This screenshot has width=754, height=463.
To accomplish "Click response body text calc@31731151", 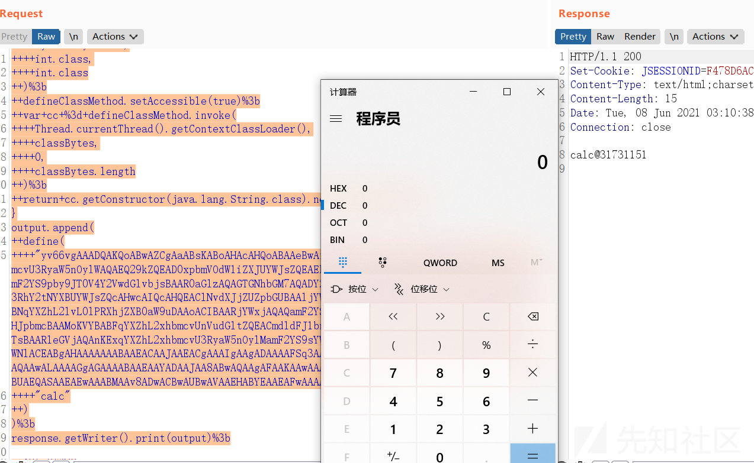I will coord(608,155).
